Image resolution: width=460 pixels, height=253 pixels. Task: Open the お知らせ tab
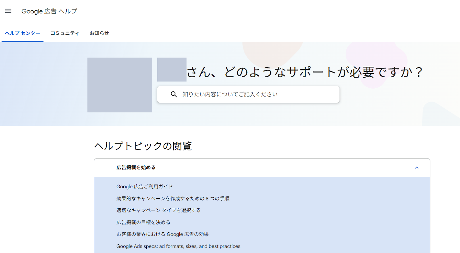tap(99, 33)
